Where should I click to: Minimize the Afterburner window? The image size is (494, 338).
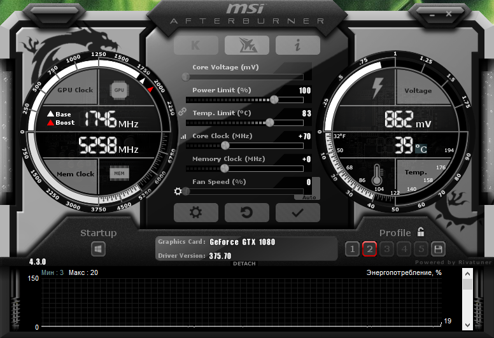coord(432,15)
